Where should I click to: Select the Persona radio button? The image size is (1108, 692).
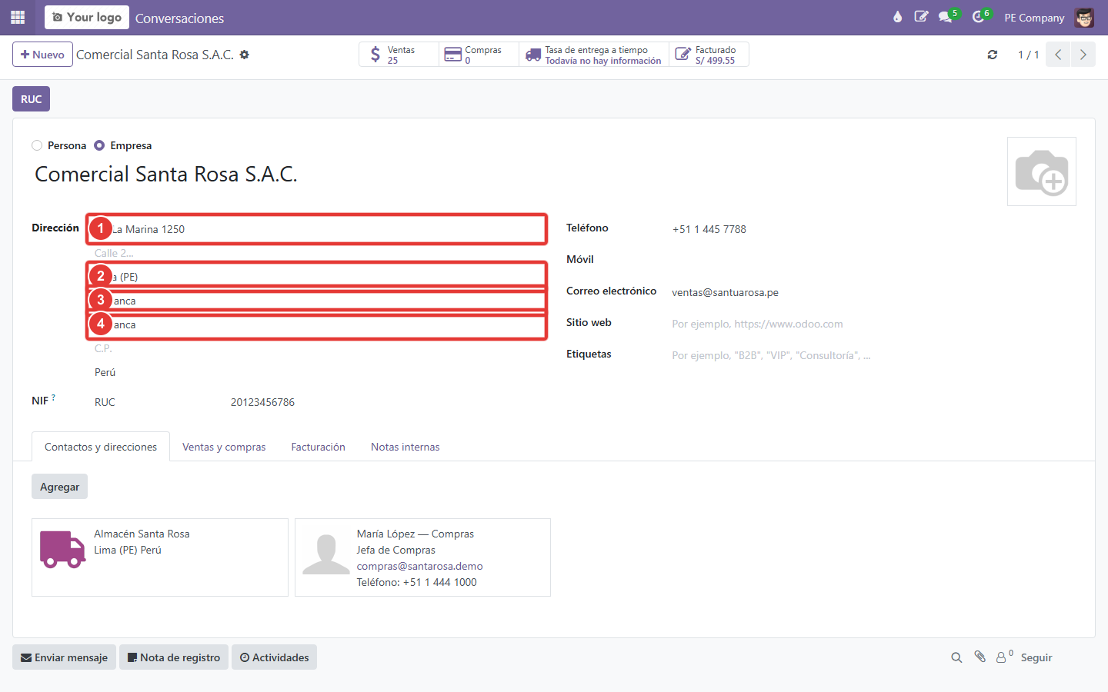37,145
